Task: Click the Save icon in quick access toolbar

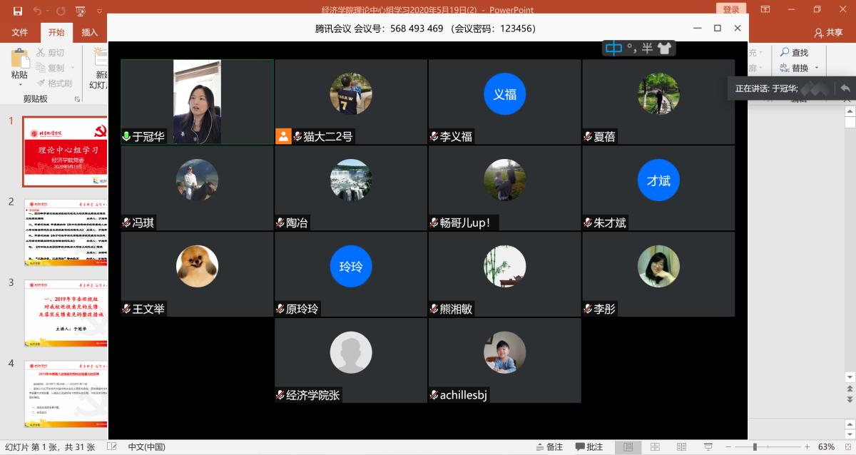Action: 18,11
